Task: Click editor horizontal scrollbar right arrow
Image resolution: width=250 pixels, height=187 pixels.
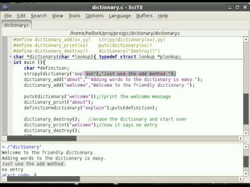Action: tap(240, 138)
